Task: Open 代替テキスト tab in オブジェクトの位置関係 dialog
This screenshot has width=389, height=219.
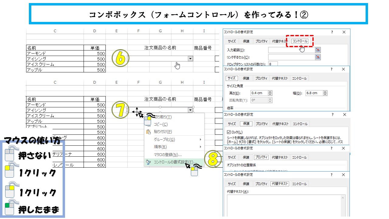Action: (280, 158)
